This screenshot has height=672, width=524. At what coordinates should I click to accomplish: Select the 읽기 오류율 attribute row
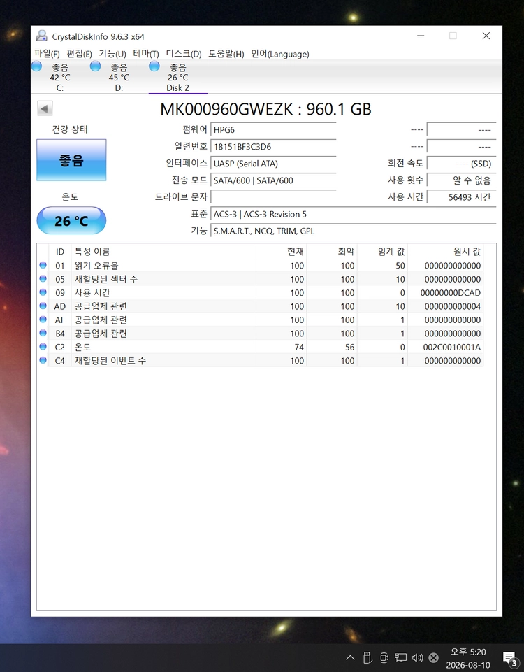[261, 265]
